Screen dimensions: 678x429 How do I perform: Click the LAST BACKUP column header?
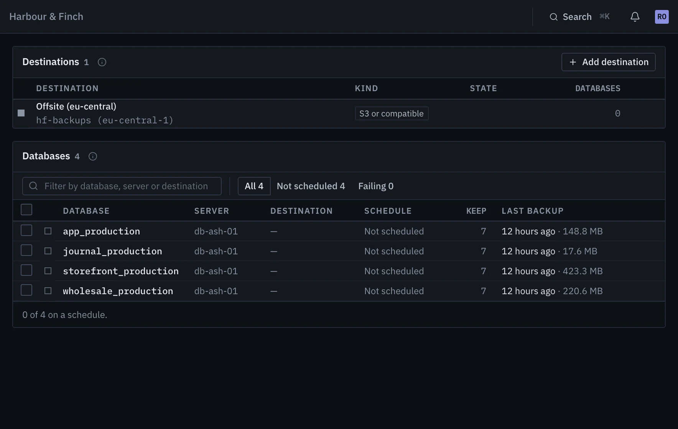(533, 211)
